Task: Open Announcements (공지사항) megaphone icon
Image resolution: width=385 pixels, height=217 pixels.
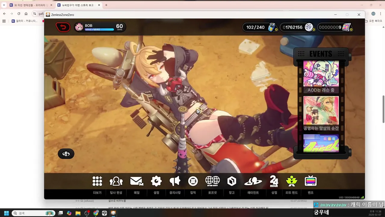Action: (x=175, y=181)
